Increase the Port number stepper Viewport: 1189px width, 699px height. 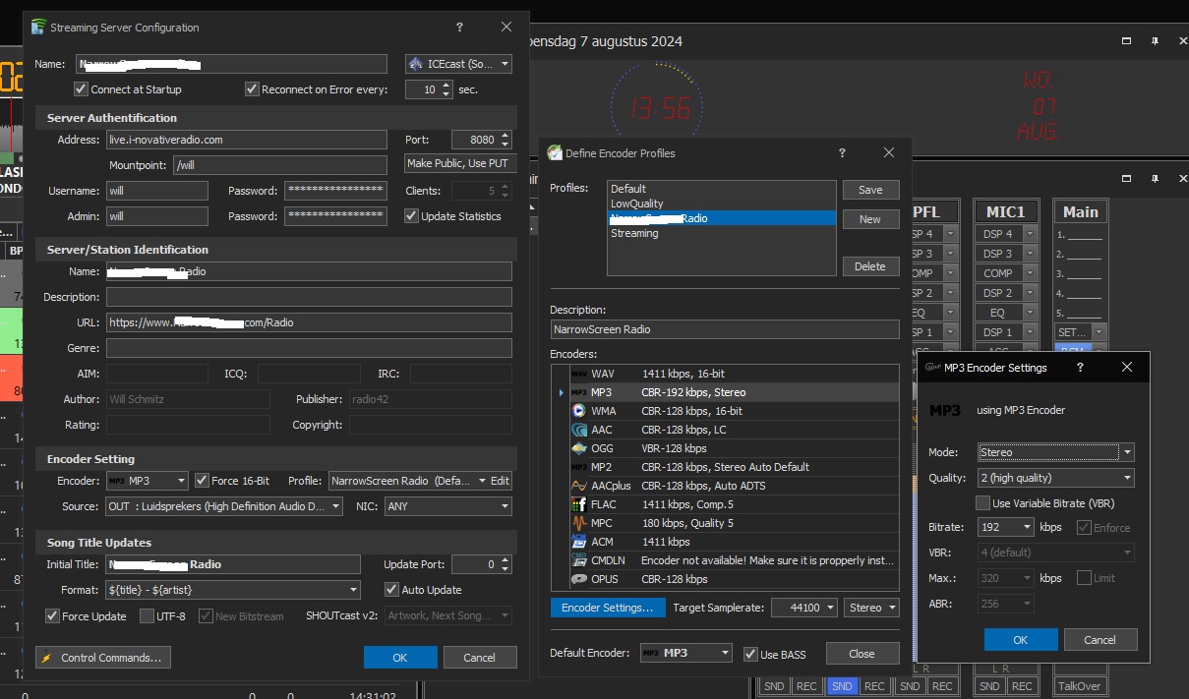click(505, 136)
